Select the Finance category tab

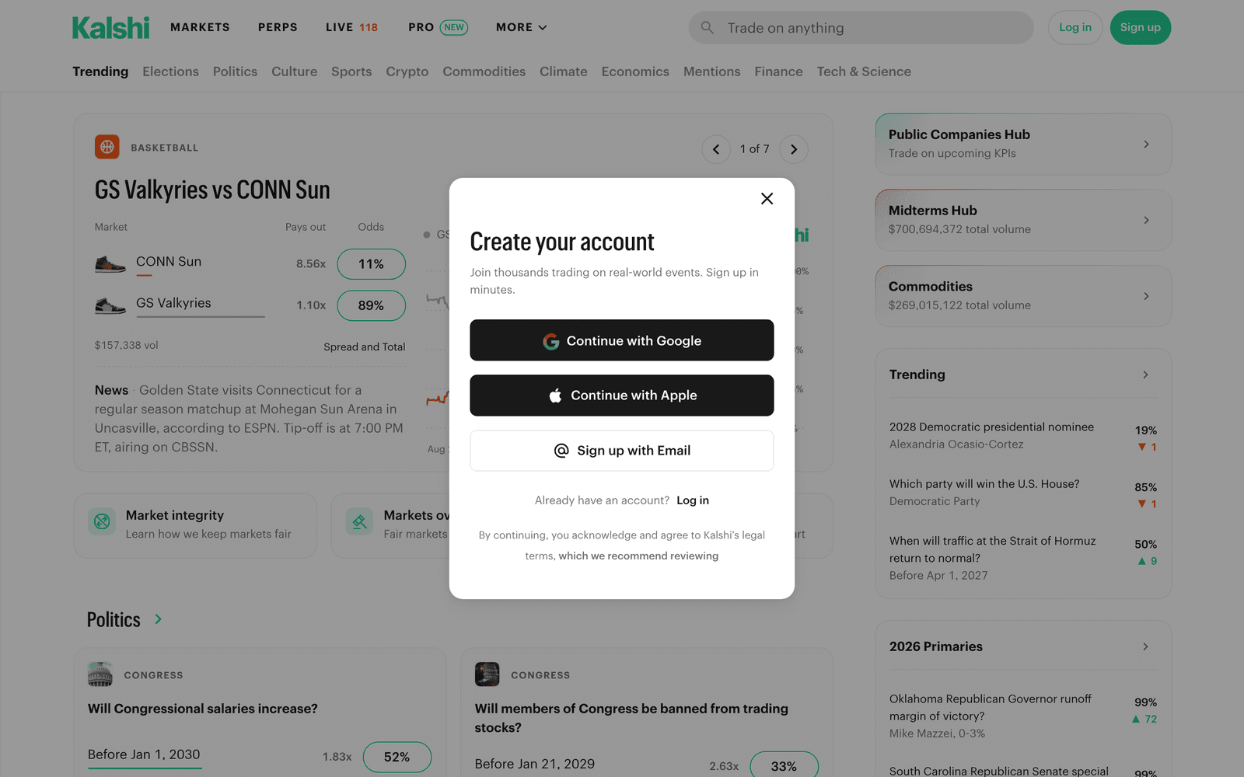click(x=778, y=71)
